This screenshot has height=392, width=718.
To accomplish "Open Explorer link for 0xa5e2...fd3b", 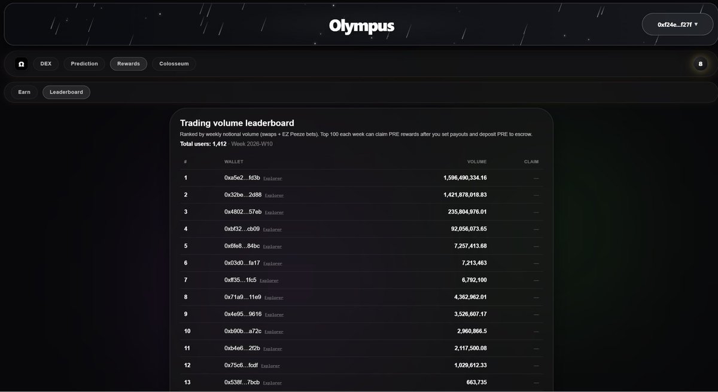I will pyautogui.click(x=272, y=179).
